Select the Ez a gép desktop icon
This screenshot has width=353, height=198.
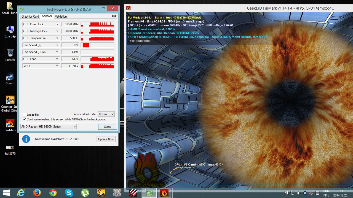point(10,31)
